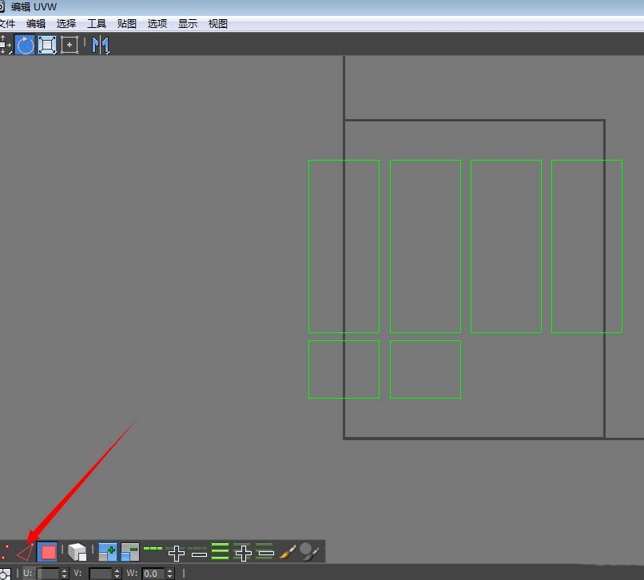
Task: Click the Enlarge paint brush size icon
Action: (309, 552)
